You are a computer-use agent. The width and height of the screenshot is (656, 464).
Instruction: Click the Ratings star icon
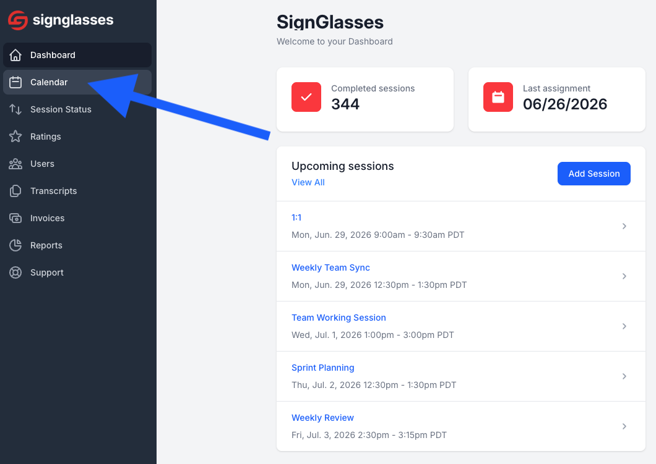15,137
